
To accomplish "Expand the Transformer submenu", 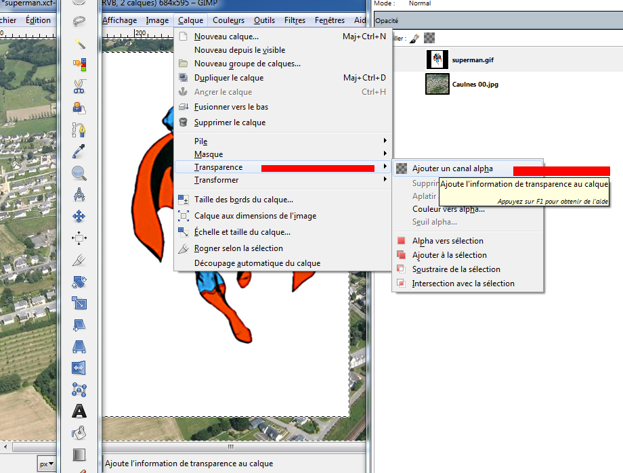I will tap(283, 180).
